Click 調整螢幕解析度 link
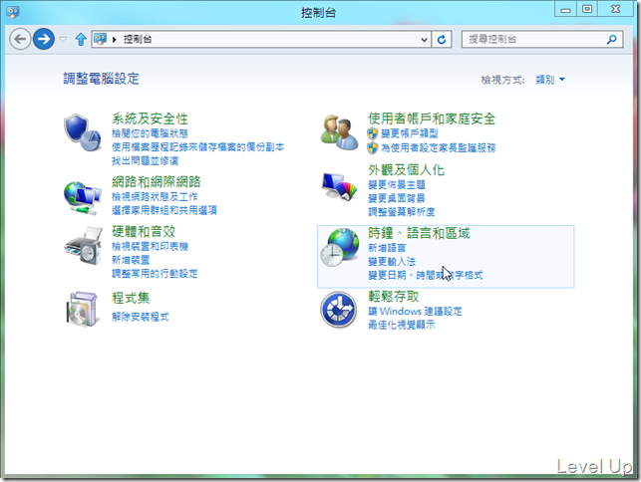641x482 pixels. pyautogui.click(x=402, y=211)
